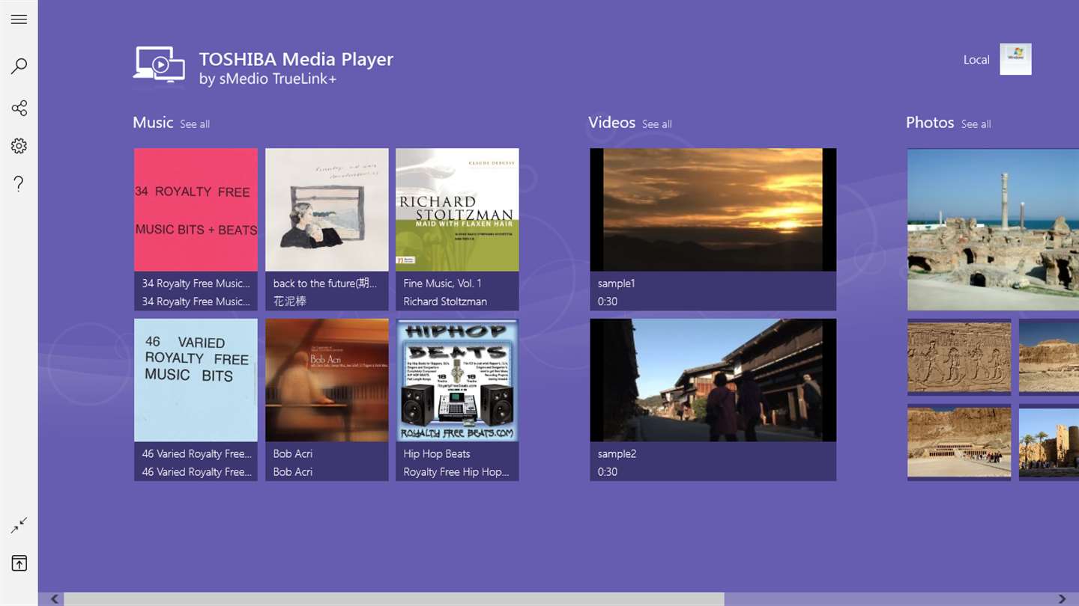Open the cliffside temple photo
The image size is (1079, 606).
coord(959,441)
